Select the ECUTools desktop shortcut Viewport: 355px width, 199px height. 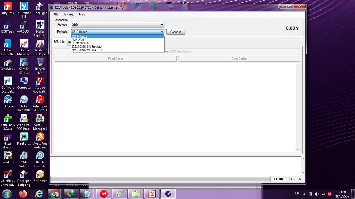pyautogui.click(x=8, y=27)
